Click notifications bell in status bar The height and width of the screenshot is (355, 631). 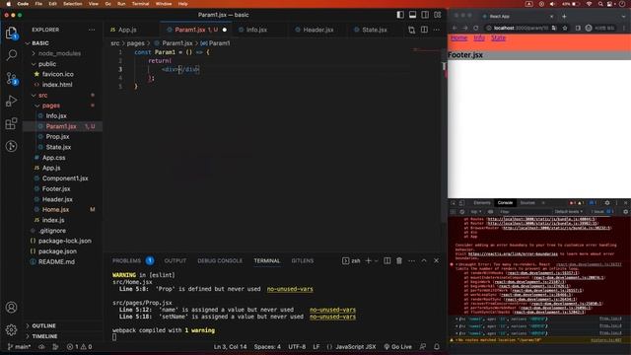click(x=437, y=346)
